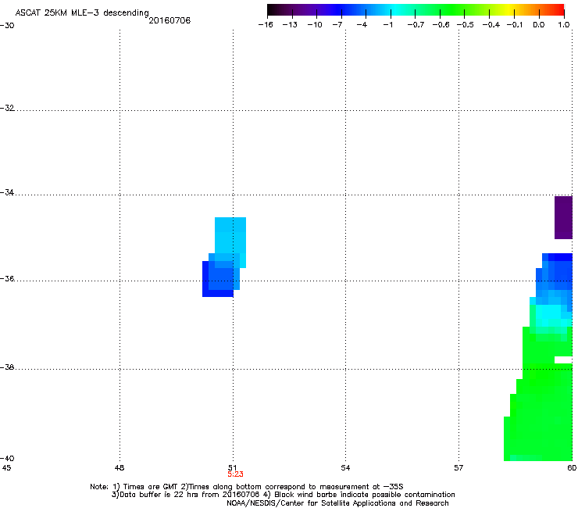This screenshot has width=578, height=508.
Task: Click the colorbar label -13
Action: 290,25
